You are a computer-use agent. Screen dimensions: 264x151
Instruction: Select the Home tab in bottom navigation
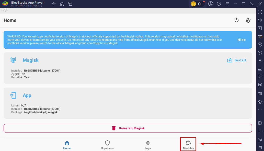pyautogui.click(x=67, y=145)
